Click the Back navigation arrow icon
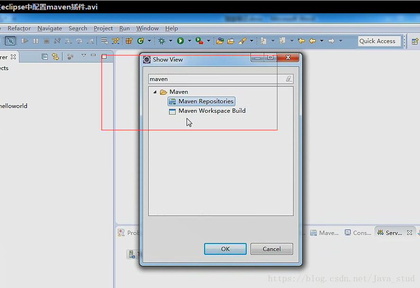This screenshot has height=288, width=420. (313, 41)
